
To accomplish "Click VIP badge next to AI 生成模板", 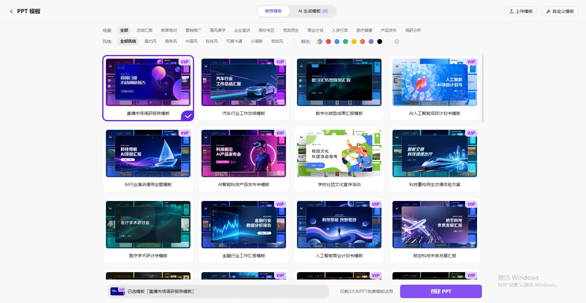I will (x=325, y=11).
